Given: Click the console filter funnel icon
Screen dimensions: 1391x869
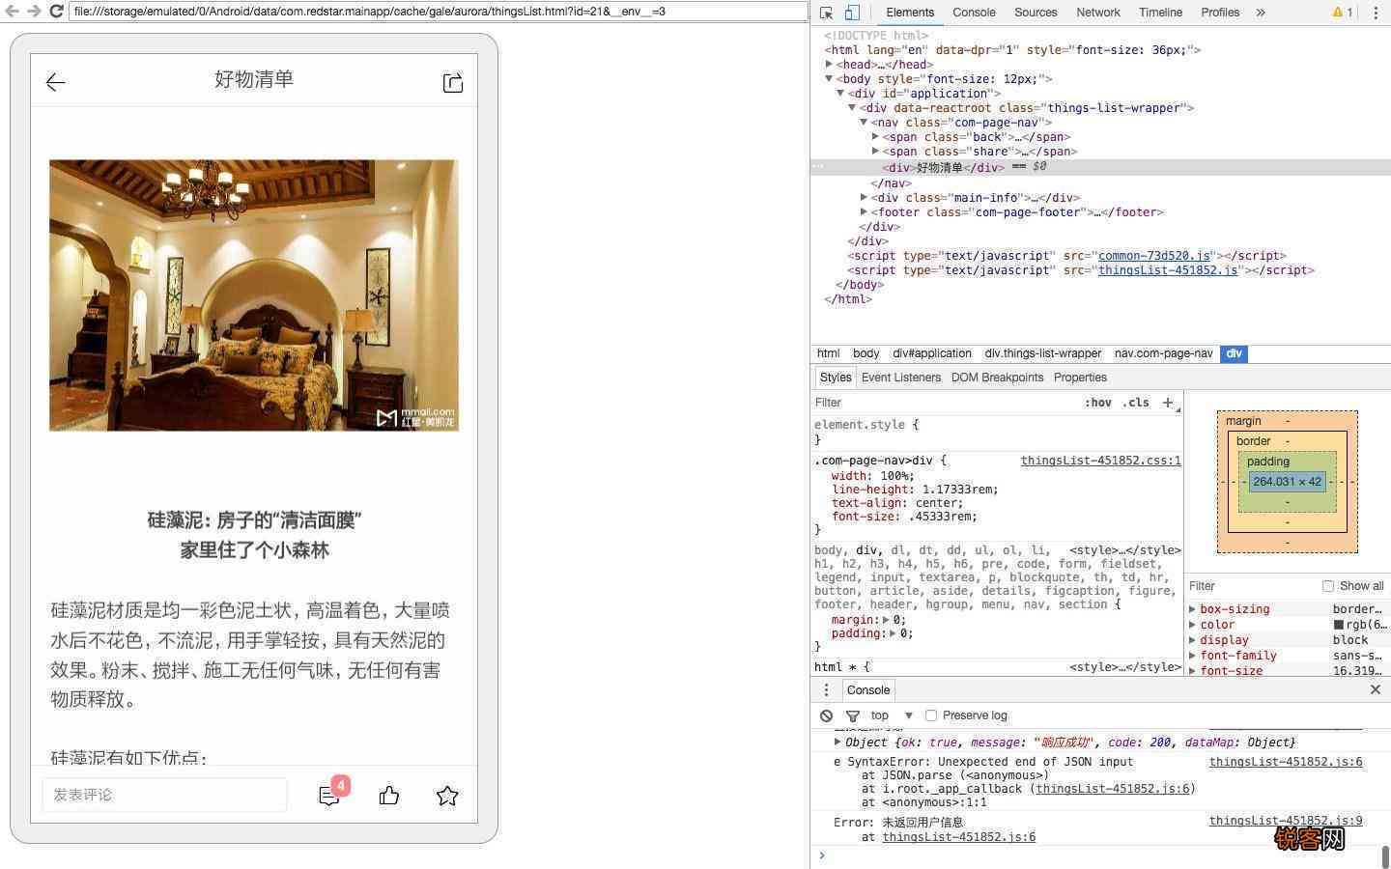Looking at the screenshot, I should point(853,715).
